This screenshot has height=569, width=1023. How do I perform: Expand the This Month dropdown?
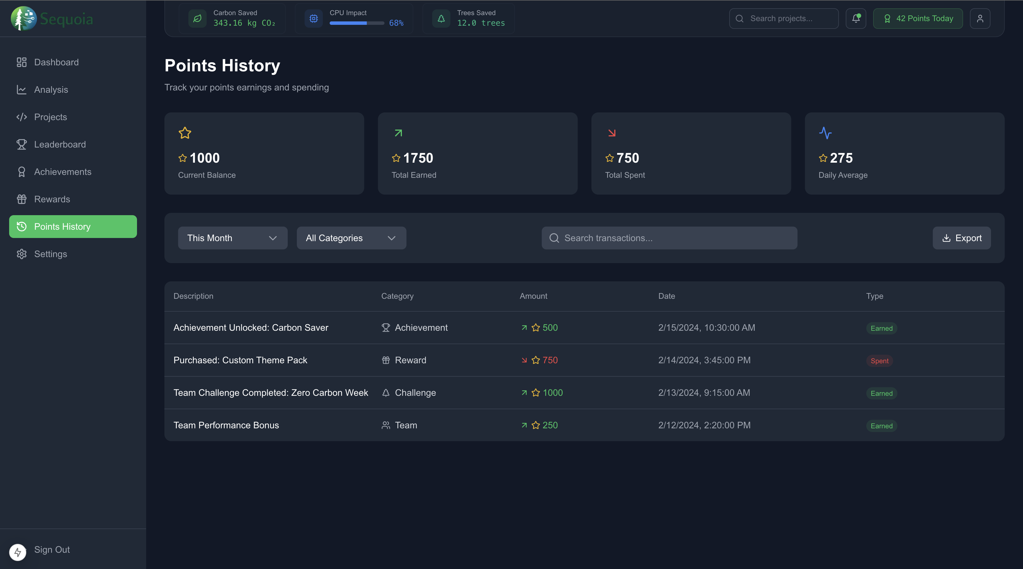pos(232,238)
